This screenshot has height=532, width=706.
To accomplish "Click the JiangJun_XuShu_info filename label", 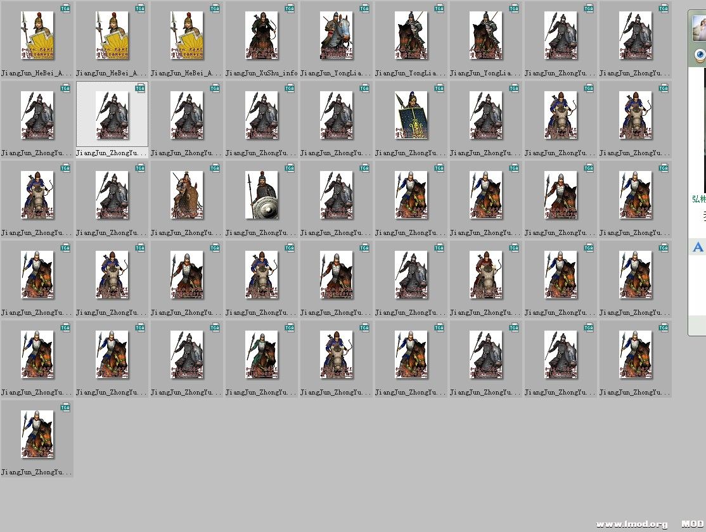I will tap(261, 73).
